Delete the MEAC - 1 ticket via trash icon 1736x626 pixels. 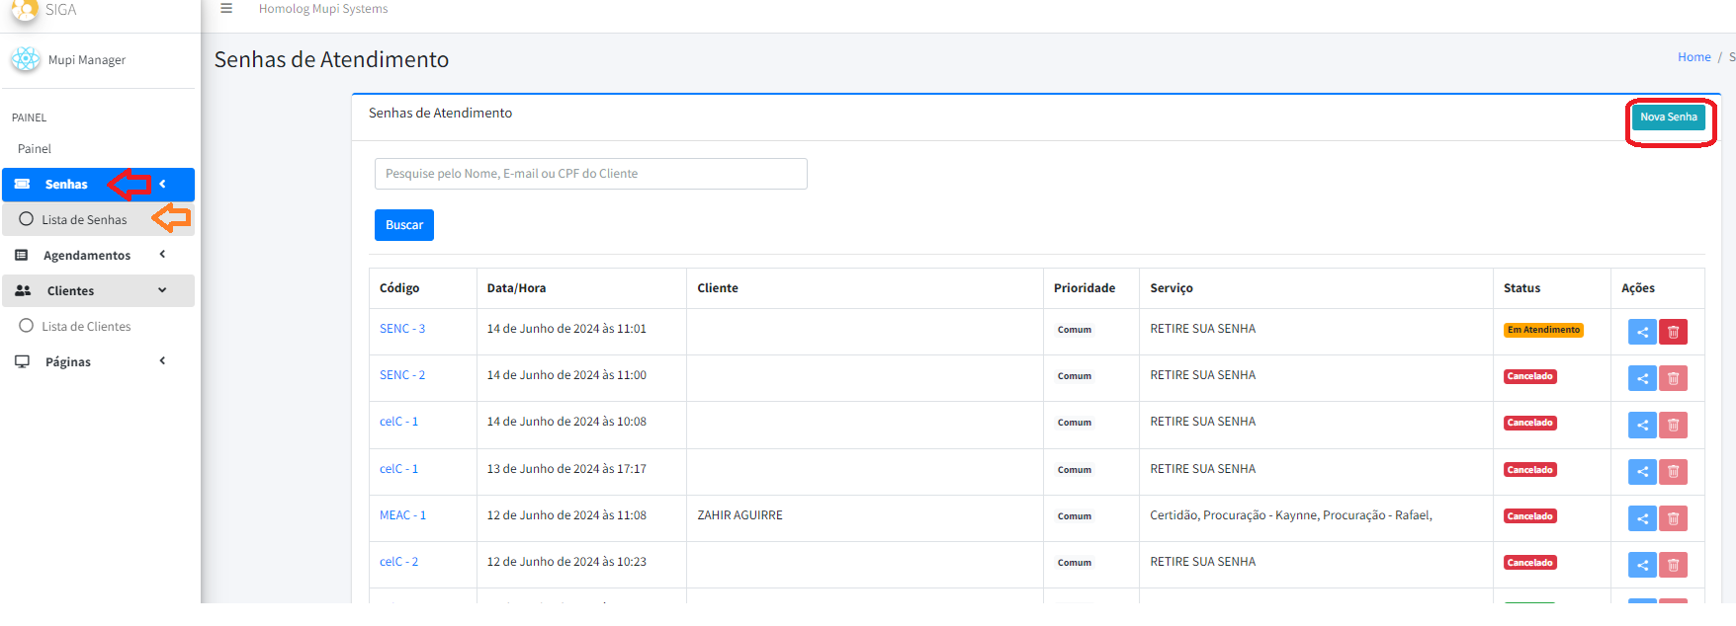pyautogui.click(x=1673, y=518)
